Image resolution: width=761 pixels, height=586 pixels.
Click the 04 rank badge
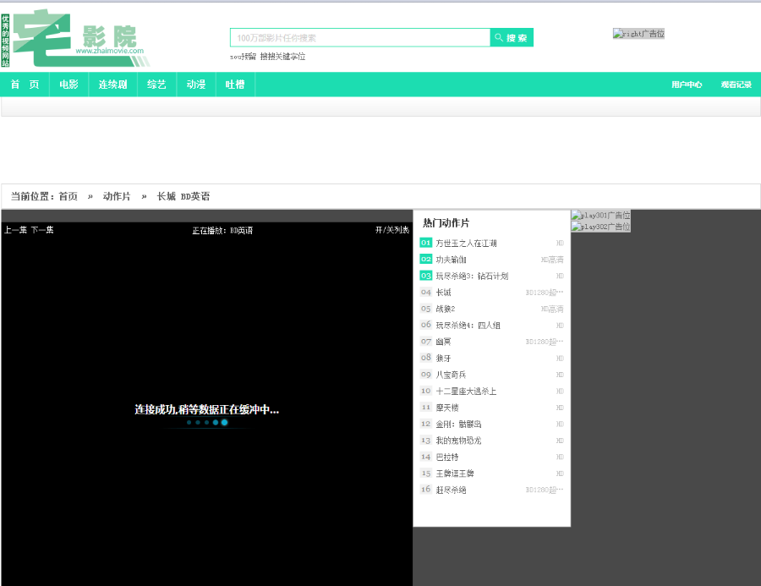click(425, 293)
